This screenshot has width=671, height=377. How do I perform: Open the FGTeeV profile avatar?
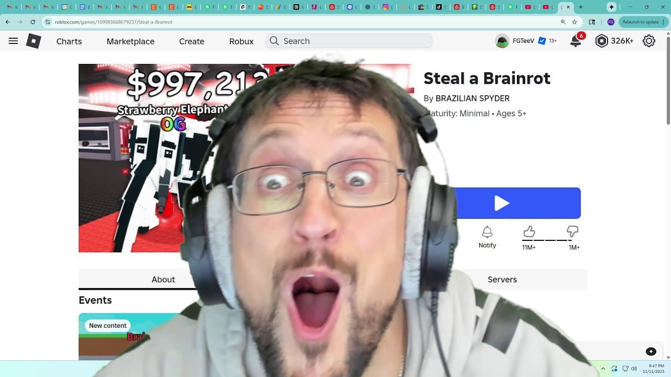502,41
